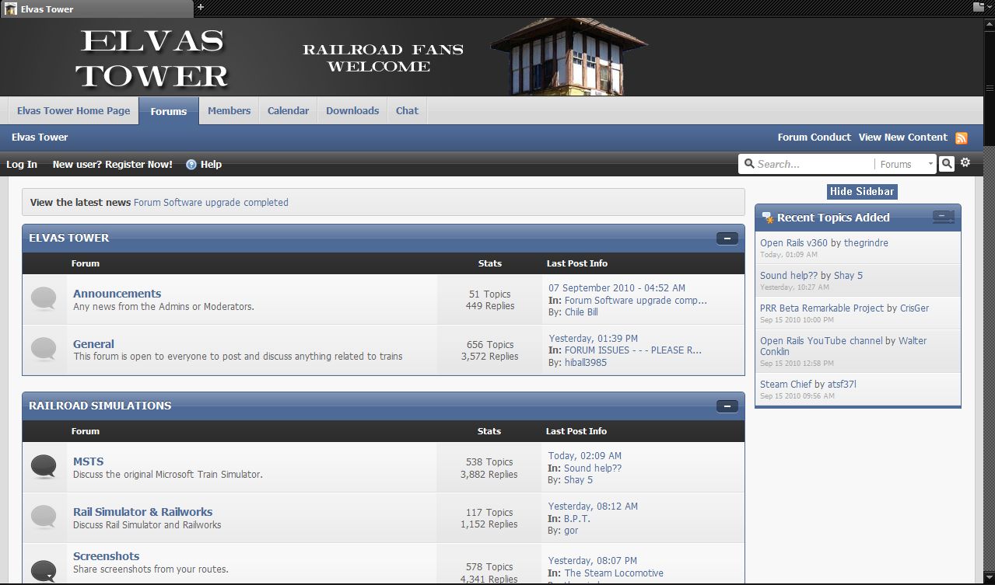The image size is (995, 585).
Task: Open the Forums search scope dropdown
Action: [906, 164]
